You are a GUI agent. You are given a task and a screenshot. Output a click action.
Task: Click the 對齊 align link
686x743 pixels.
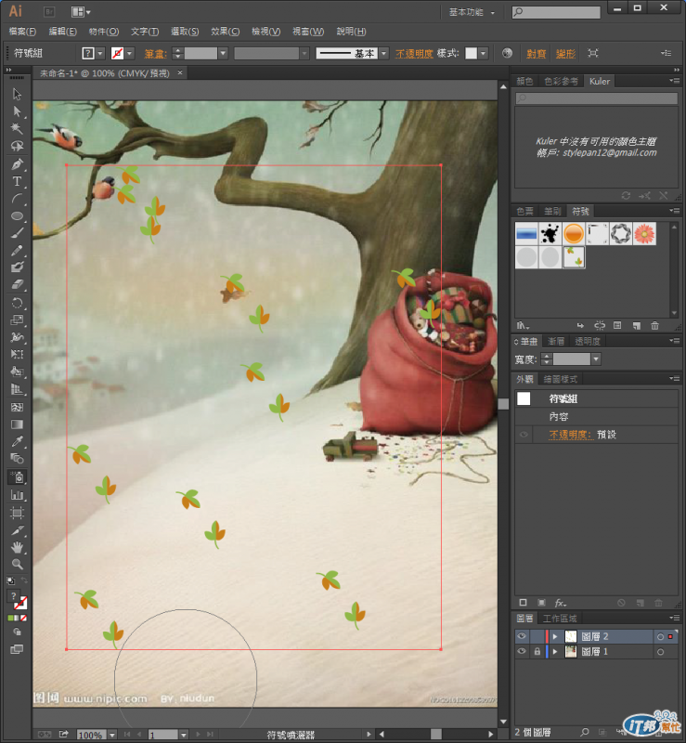tap(537, 54)
